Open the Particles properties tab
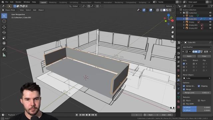The image size is (213, 120). [x=179, y=84]
